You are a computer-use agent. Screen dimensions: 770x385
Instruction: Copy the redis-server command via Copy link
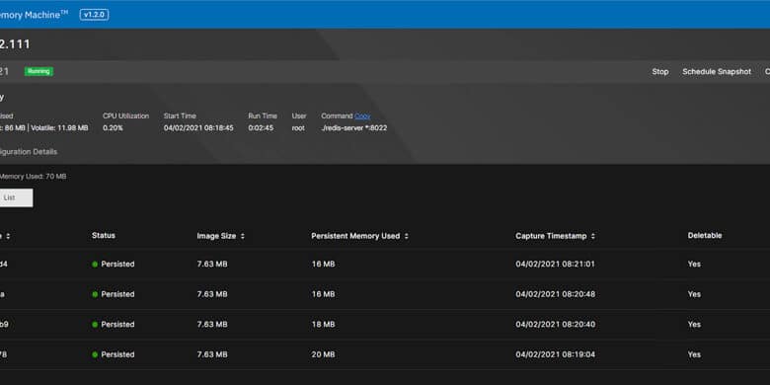(x=362, y=115)
